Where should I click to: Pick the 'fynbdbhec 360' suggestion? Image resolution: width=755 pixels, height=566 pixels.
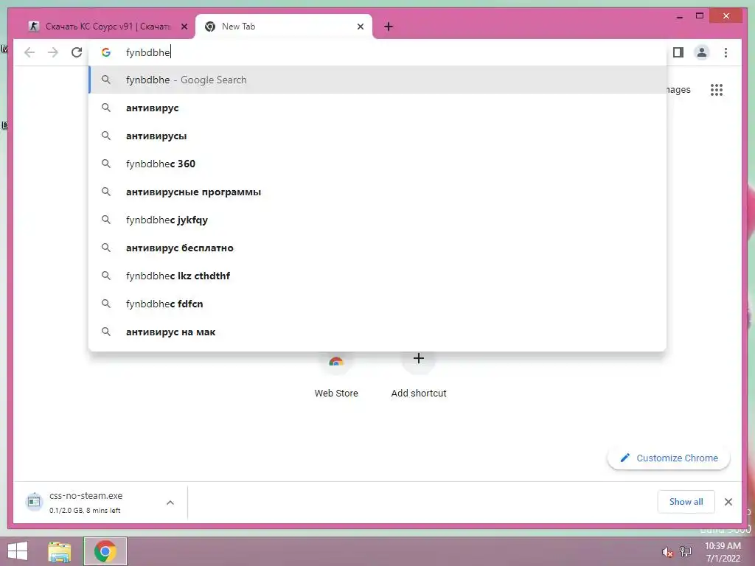click(x=378, y=164)
